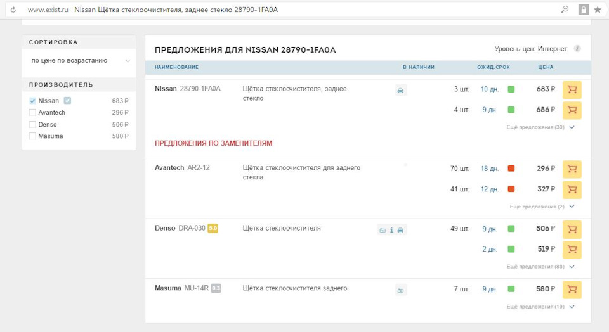Expand 2 more Avantech offers
Viewport: 609px width, 332px height.
pos(542,207)
